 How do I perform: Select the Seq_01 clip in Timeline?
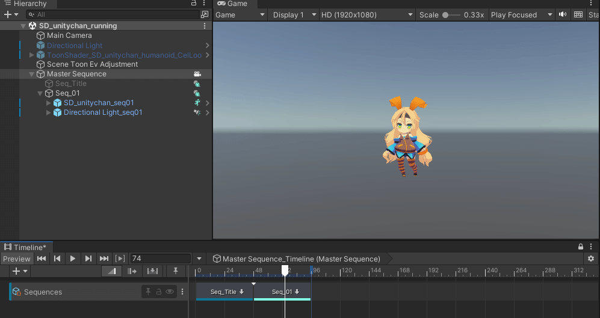pyautogui.click(x=282, y=292)
